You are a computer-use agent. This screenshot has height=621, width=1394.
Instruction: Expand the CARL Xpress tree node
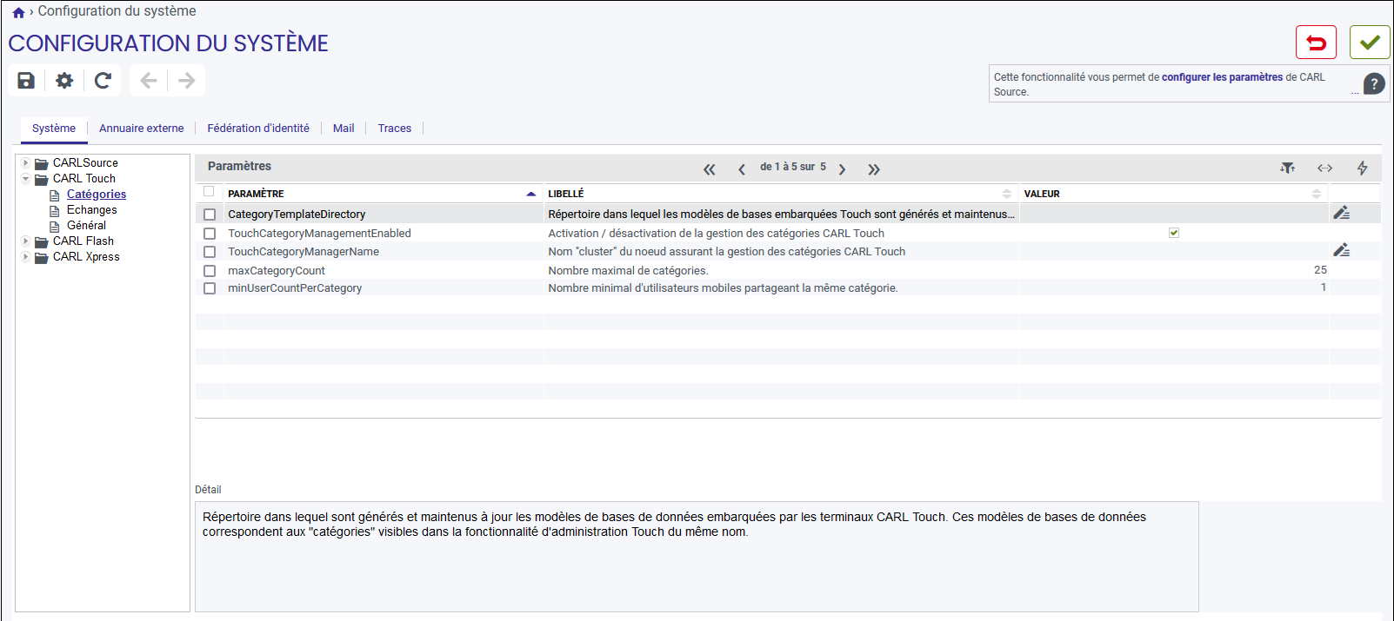pos(25,256)
